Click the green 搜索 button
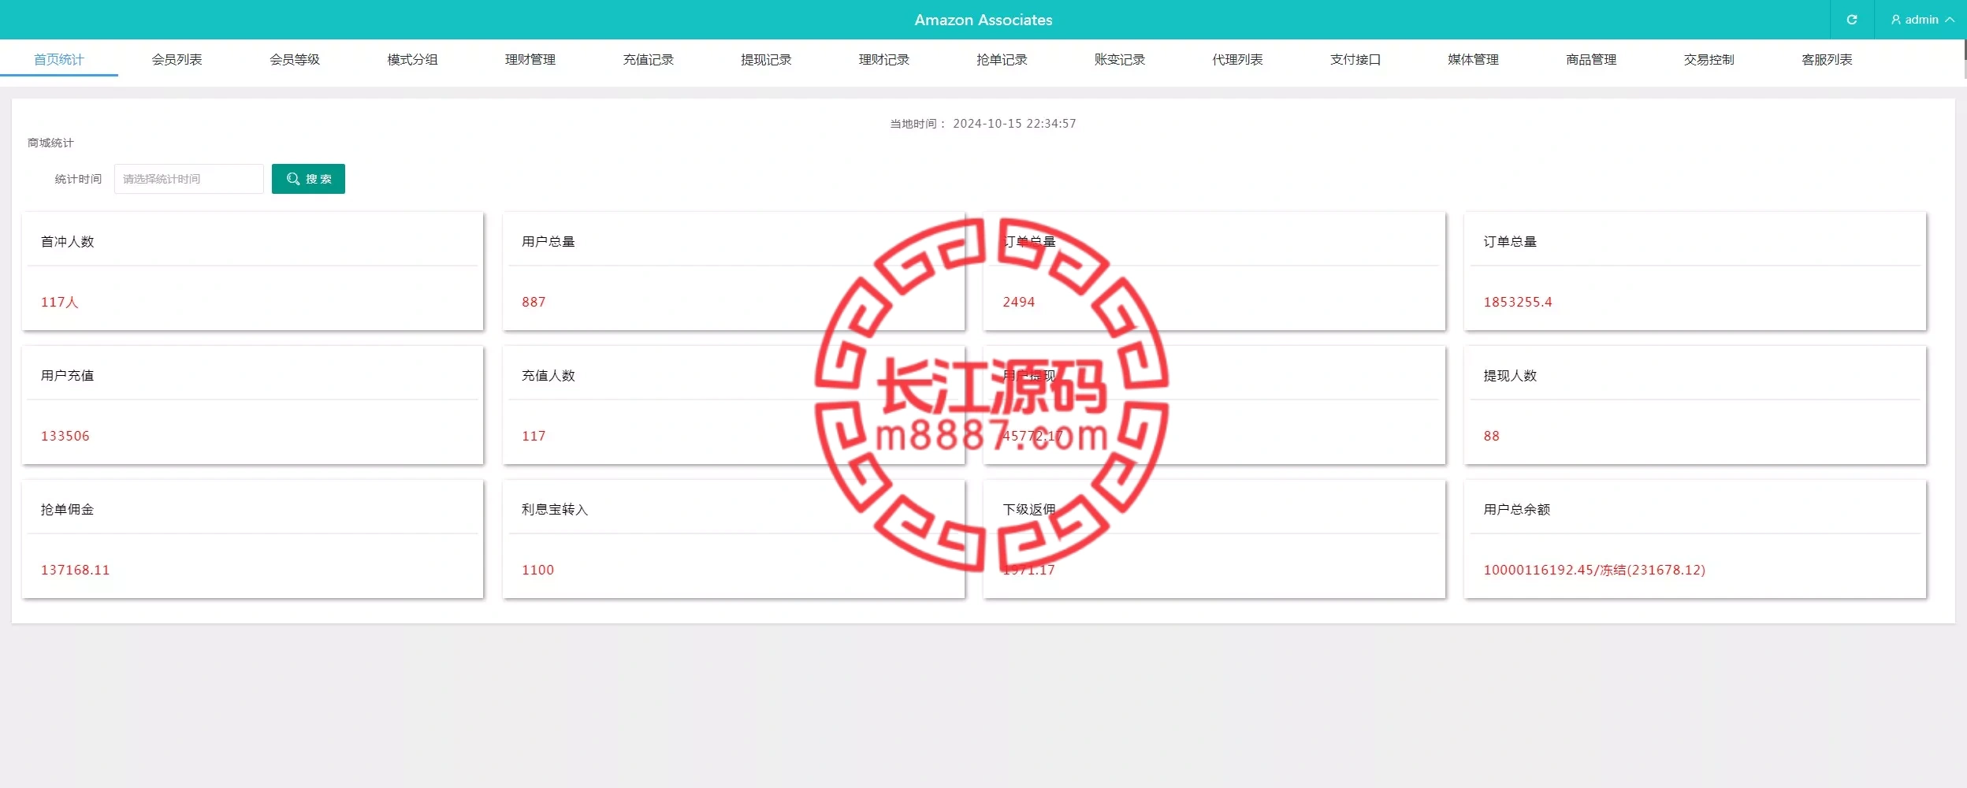Screen dimensions: 1967x788 point(308,179)
